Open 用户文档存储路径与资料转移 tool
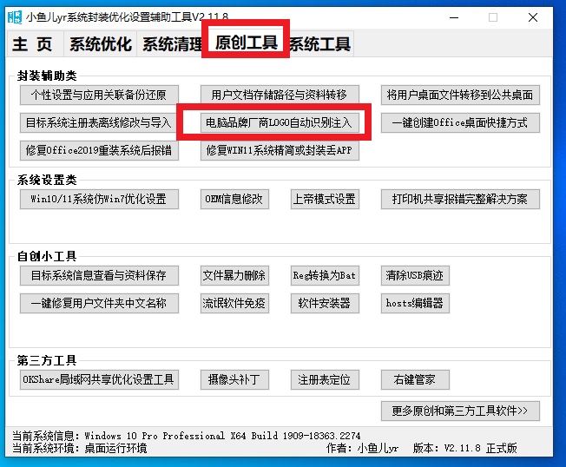This screenshot has height=467, width=566. point(279,95)
